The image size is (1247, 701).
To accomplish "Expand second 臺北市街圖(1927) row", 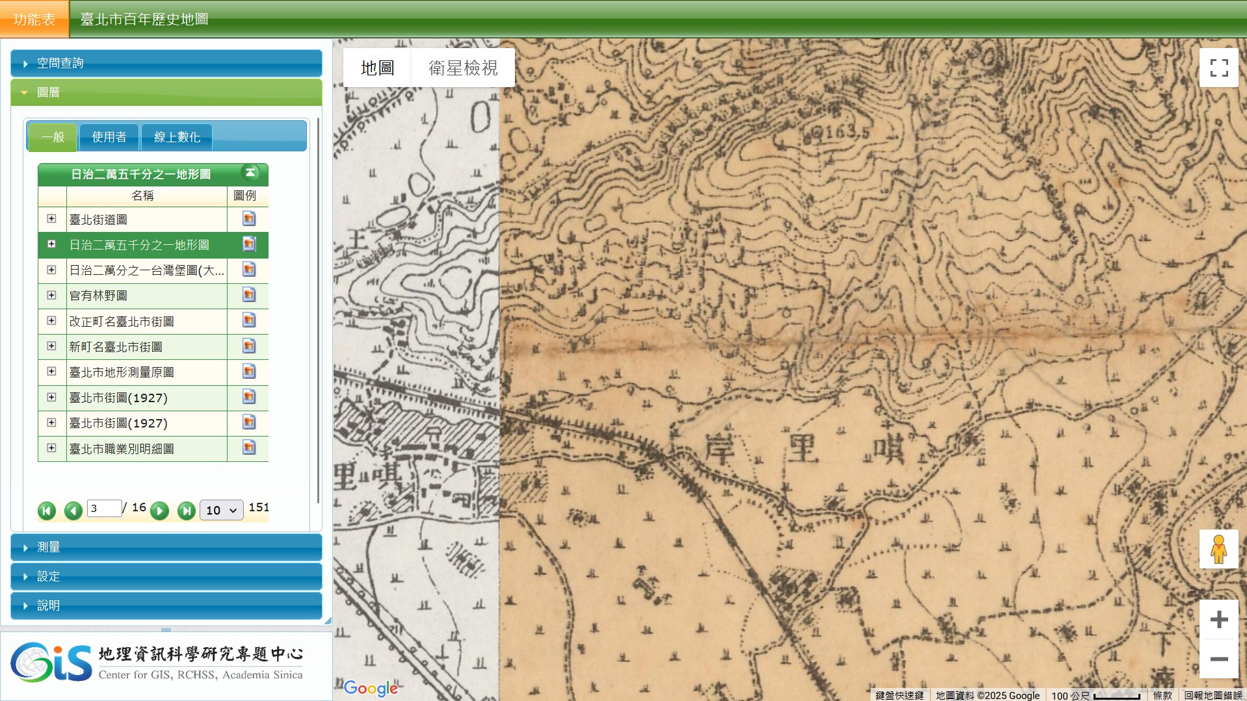I will click(x=51, y=422).
